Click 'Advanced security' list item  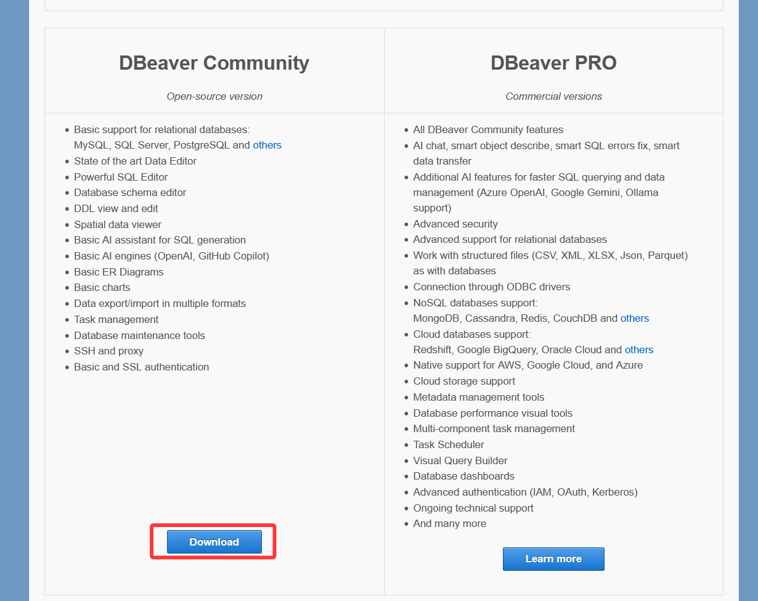pos(455,224)
